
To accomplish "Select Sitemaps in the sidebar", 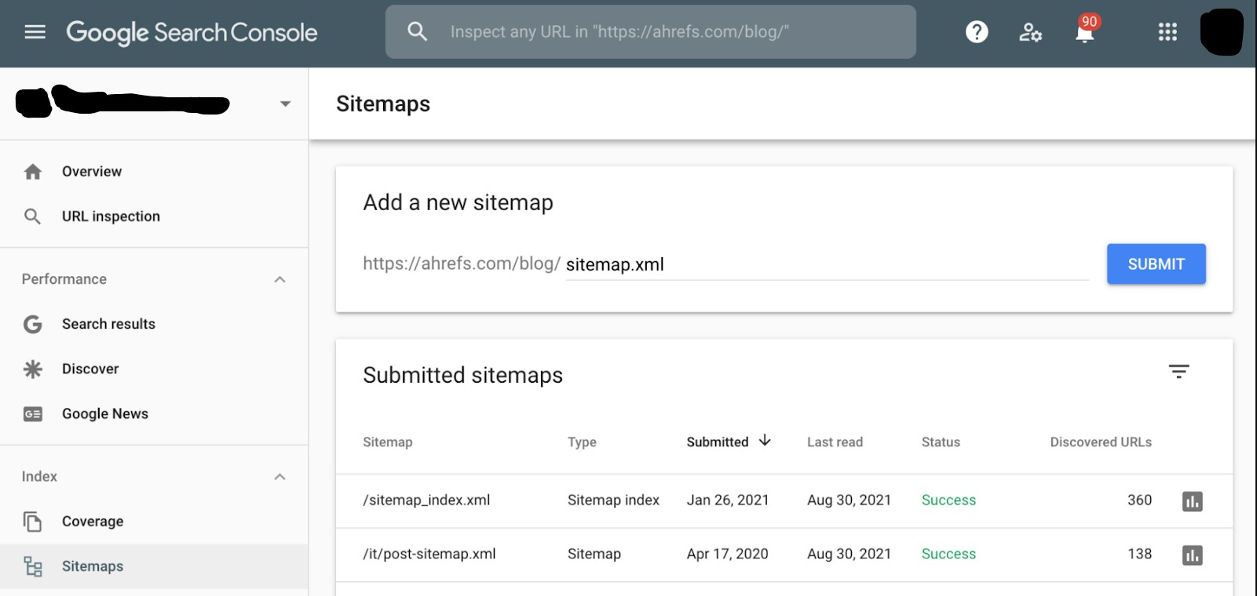I will (x=154, y=566).
